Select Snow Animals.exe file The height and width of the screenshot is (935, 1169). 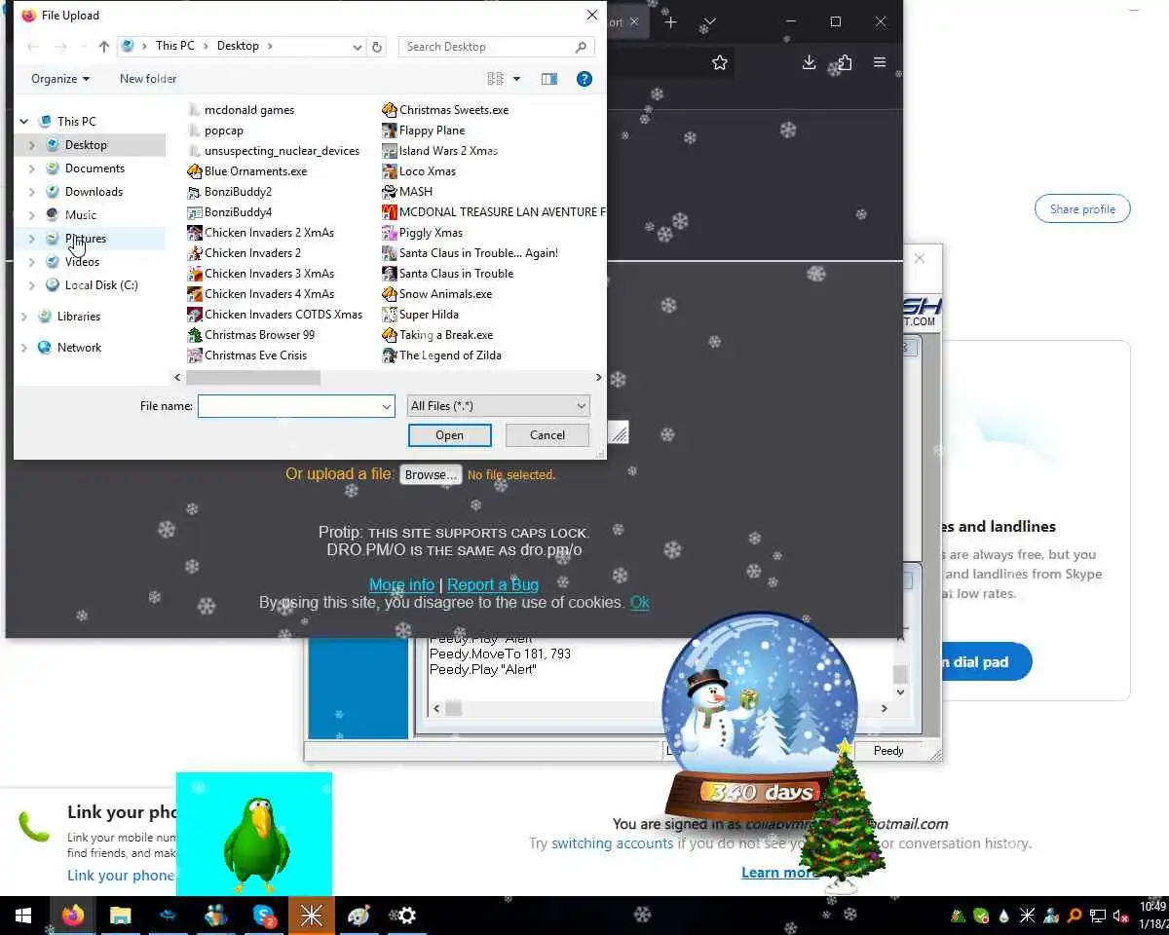(x=437, y=294)
